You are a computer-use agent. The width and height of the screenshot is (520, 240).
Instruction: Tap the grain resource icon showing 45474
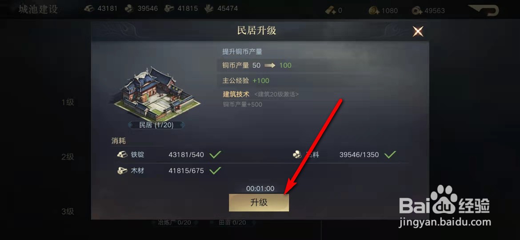[209, 9]
